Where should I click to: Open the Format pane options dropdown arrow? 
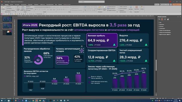click(x=178, y=17)
